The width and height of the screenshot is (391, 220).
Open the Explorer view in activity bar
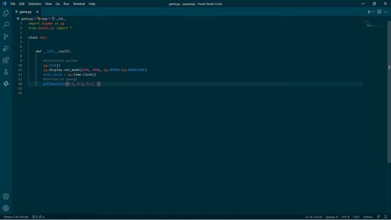pyautogui.click(x=5, y=13)
